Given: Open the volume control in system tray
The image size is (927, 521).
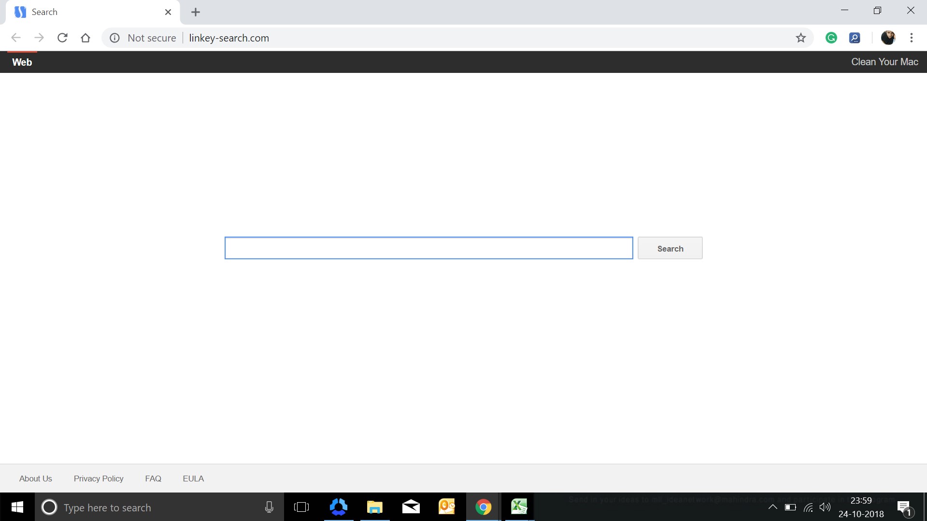Looking at the screenshot, I should click(825, 507).
